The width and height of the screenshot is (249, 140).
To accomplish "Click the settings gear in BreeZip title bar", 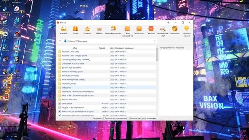I will coord(168,23).
